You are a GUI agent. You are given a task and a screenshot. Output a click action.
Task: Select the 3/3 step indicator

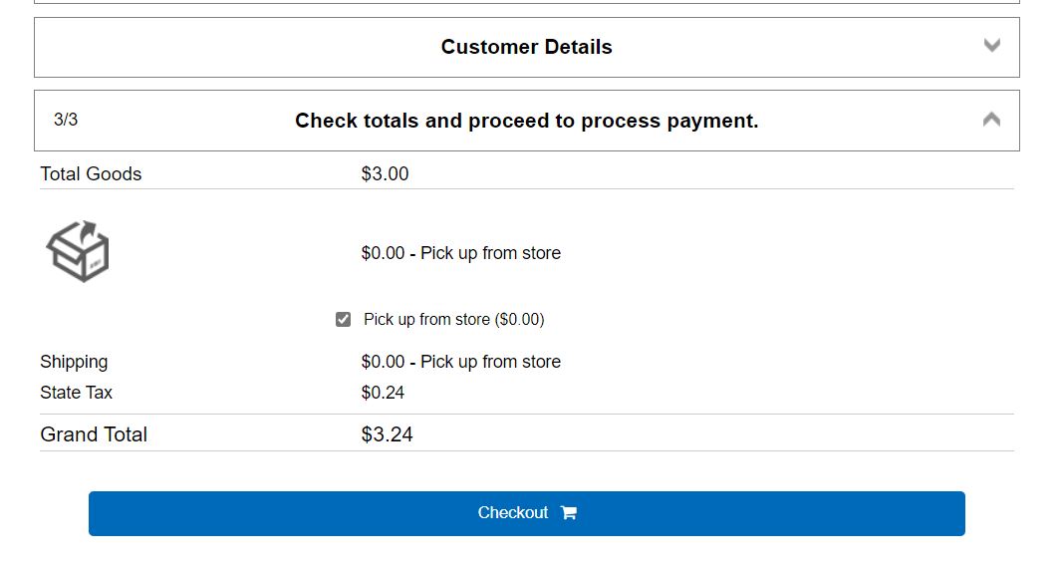pyautogui.click(x=66, y=120)
